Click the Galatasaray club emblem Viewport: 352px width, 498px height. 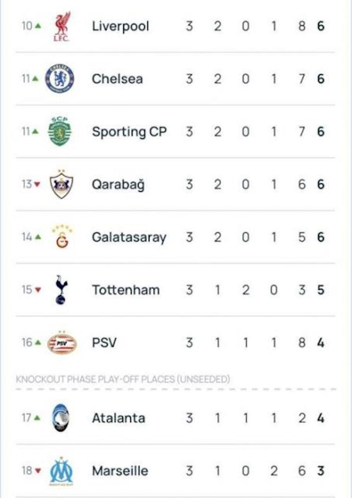pos(62,237)
